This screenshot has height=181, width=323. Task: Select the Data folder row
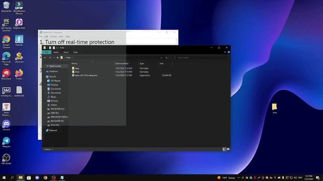[x=122, y=72]
